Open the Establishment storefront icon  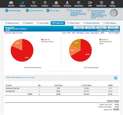pyautogui.click(x=101, y=3)
